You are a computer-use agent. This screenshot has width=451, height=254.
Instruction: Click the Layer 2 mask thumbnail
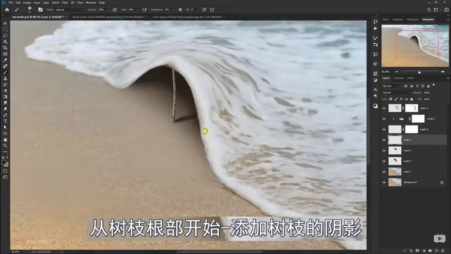click(x=412, y=108)
